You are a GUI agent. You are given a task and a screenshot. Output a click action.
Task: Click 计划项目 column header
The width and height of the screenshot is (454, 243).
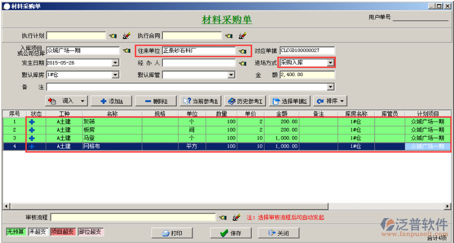(x=428, y=114)
